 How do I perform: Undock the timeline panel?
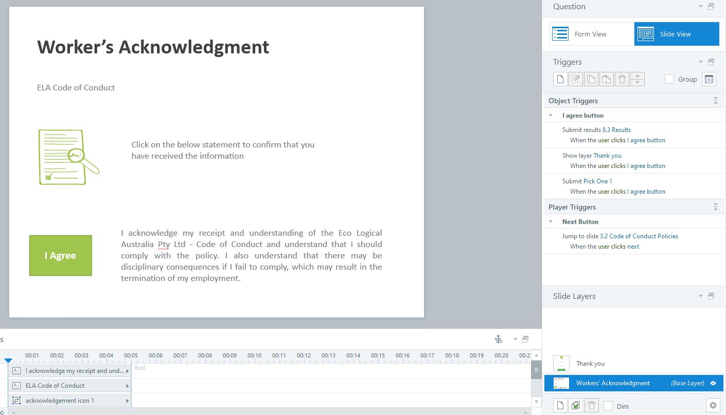(x=525, y=339)
